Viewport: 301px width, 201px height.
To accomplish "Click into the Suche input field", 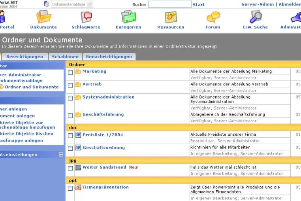I will [x=170, y=4].
